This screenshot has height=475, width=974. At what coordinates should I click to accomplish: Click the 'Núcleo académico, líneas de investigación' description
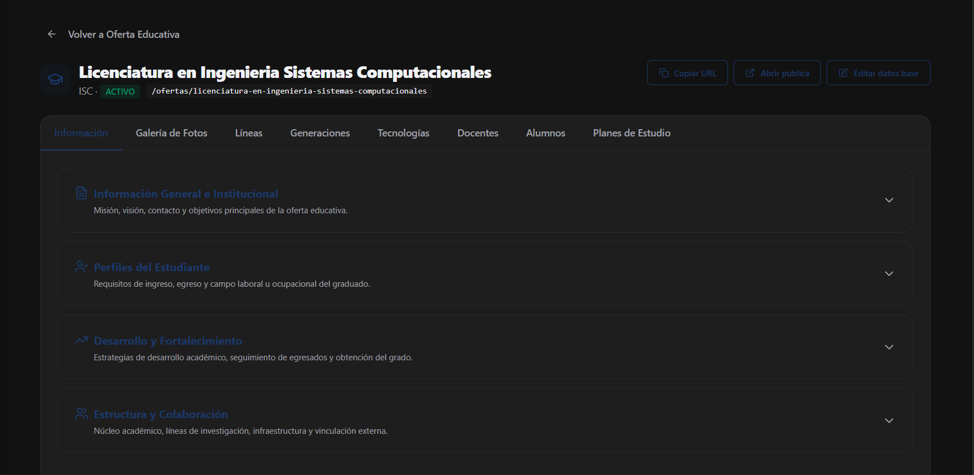[x=240, y=431]
